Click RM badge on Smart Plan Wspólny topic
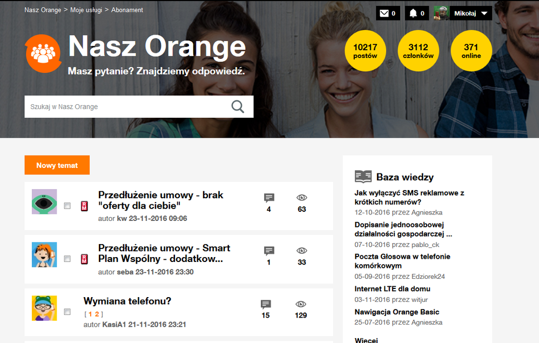539x343 pixels. 84,259
